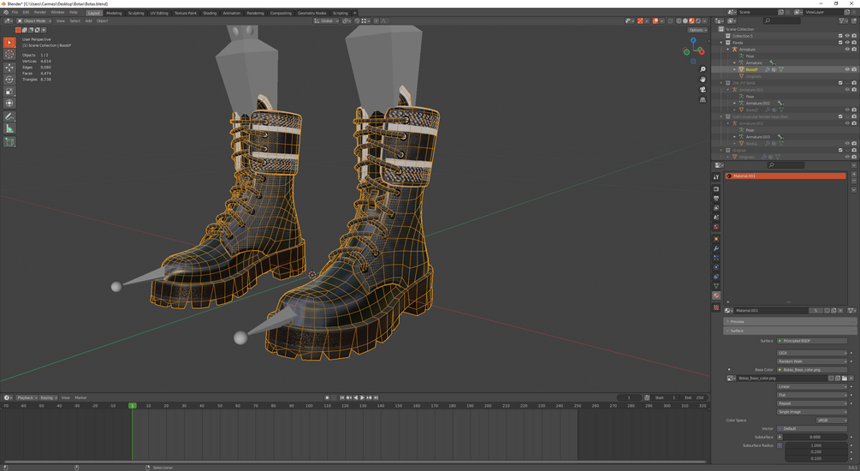The image size is (860, 471).
Task: Select the Select Box tool
Action: [x=9, y=42]
